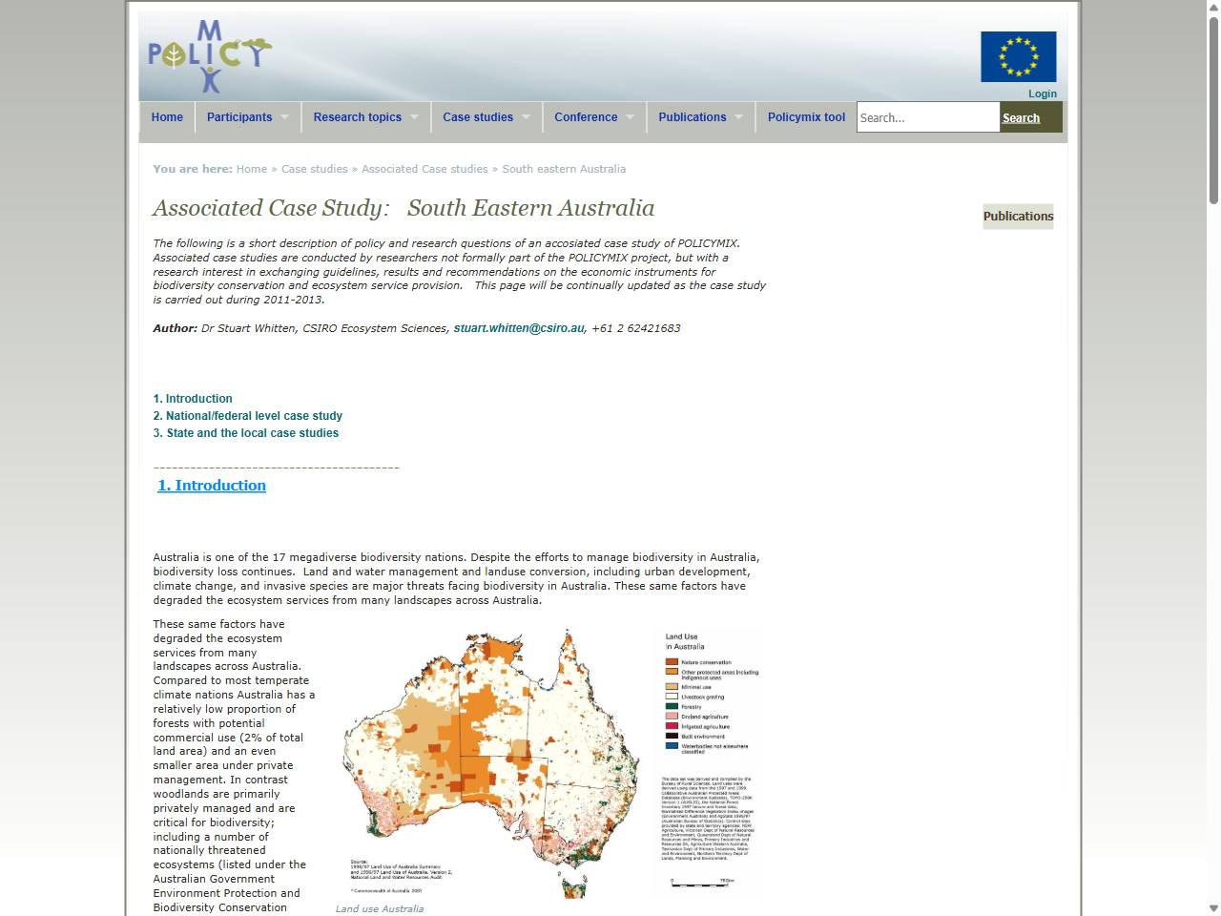
Task: Click the South eastern Australia breadcrumb text
Action: pyautogui.click(x=564, y=169)
